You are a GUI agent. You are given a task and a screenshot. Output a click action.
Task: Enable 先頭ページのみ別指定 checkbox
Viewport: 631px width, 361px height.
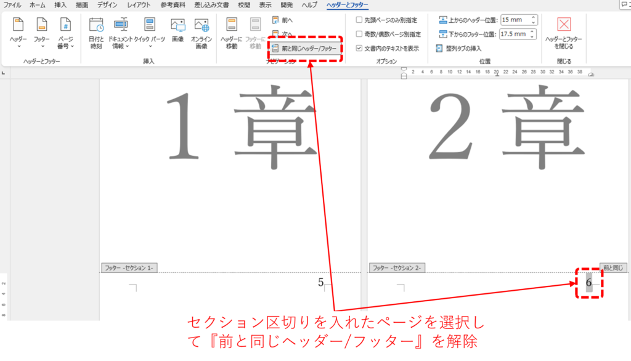[x=359, y=20]
